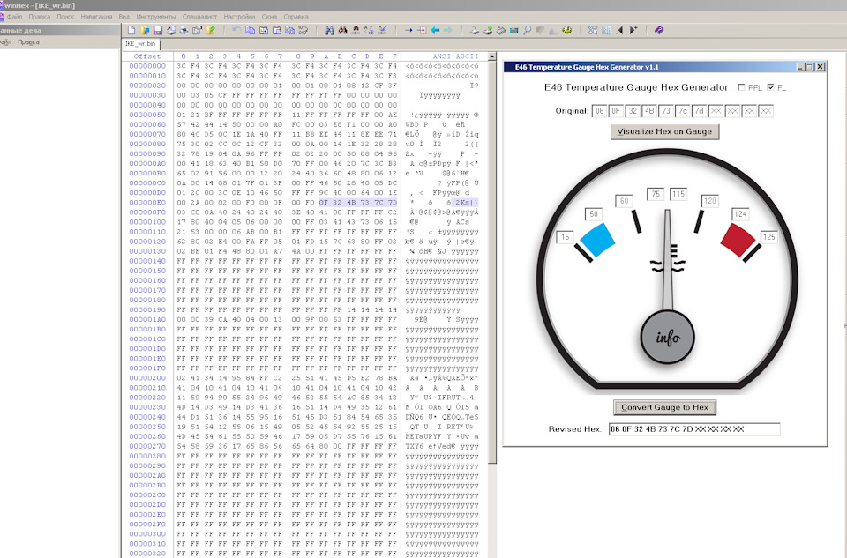The image size is (847, 558).
Task: Click the Find Text binoculars icon
Action: point(329,30)
